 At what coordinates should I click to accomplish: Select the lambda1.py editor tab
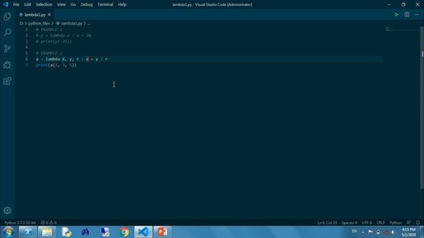pos(35,15)
